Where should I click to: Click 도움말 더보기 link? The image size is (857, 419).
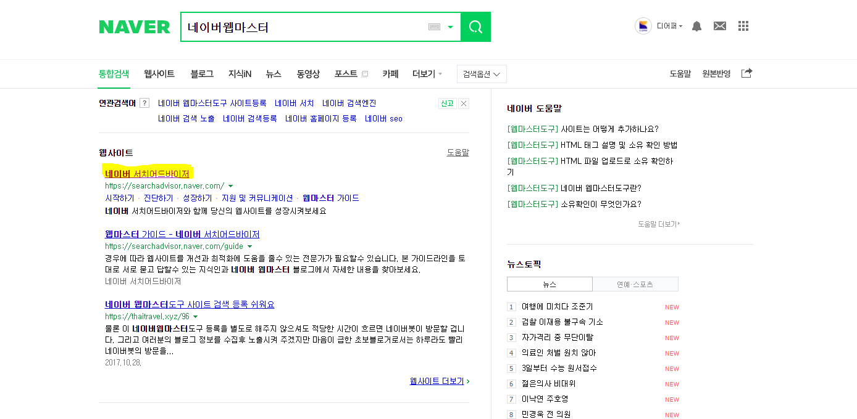tap(659, 224)
